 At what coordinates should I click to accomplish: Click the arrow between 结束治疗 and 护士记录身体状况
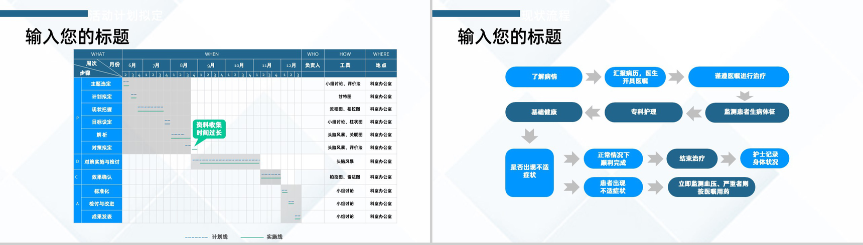(x=728, y=159)
